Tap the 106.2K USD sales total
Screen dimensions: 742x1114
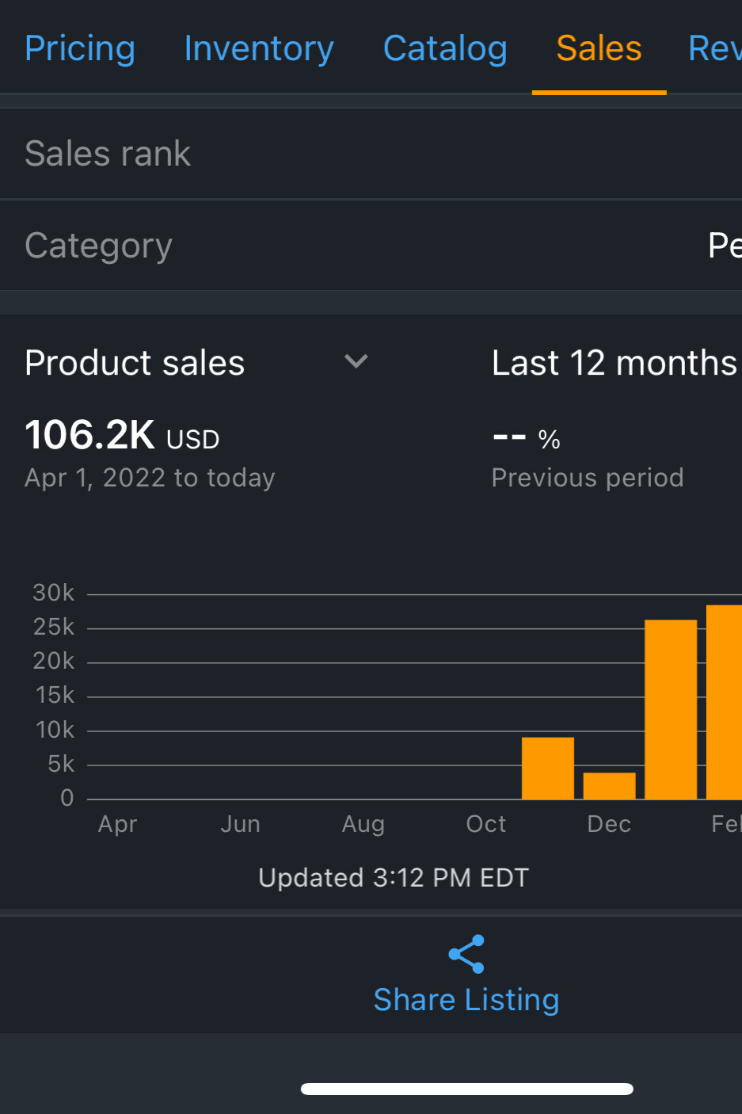122,436
